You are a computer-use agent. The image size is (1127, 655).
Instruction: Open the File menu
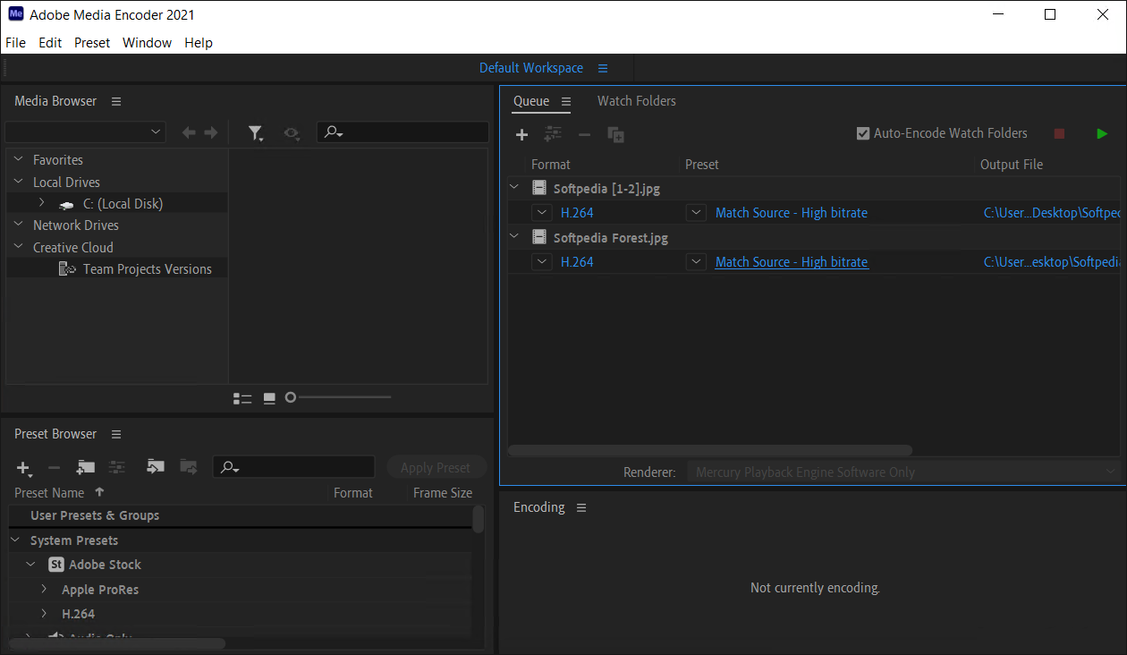[x=15, y=42]
